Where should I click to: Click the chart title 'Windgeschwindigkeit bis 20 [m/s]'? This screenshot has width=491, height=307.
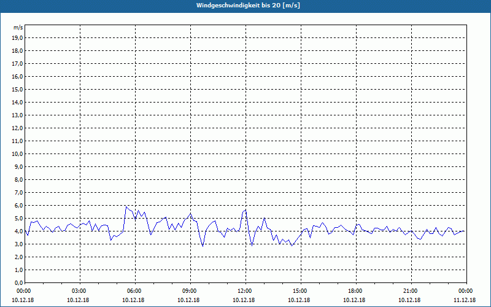(248, 6)
